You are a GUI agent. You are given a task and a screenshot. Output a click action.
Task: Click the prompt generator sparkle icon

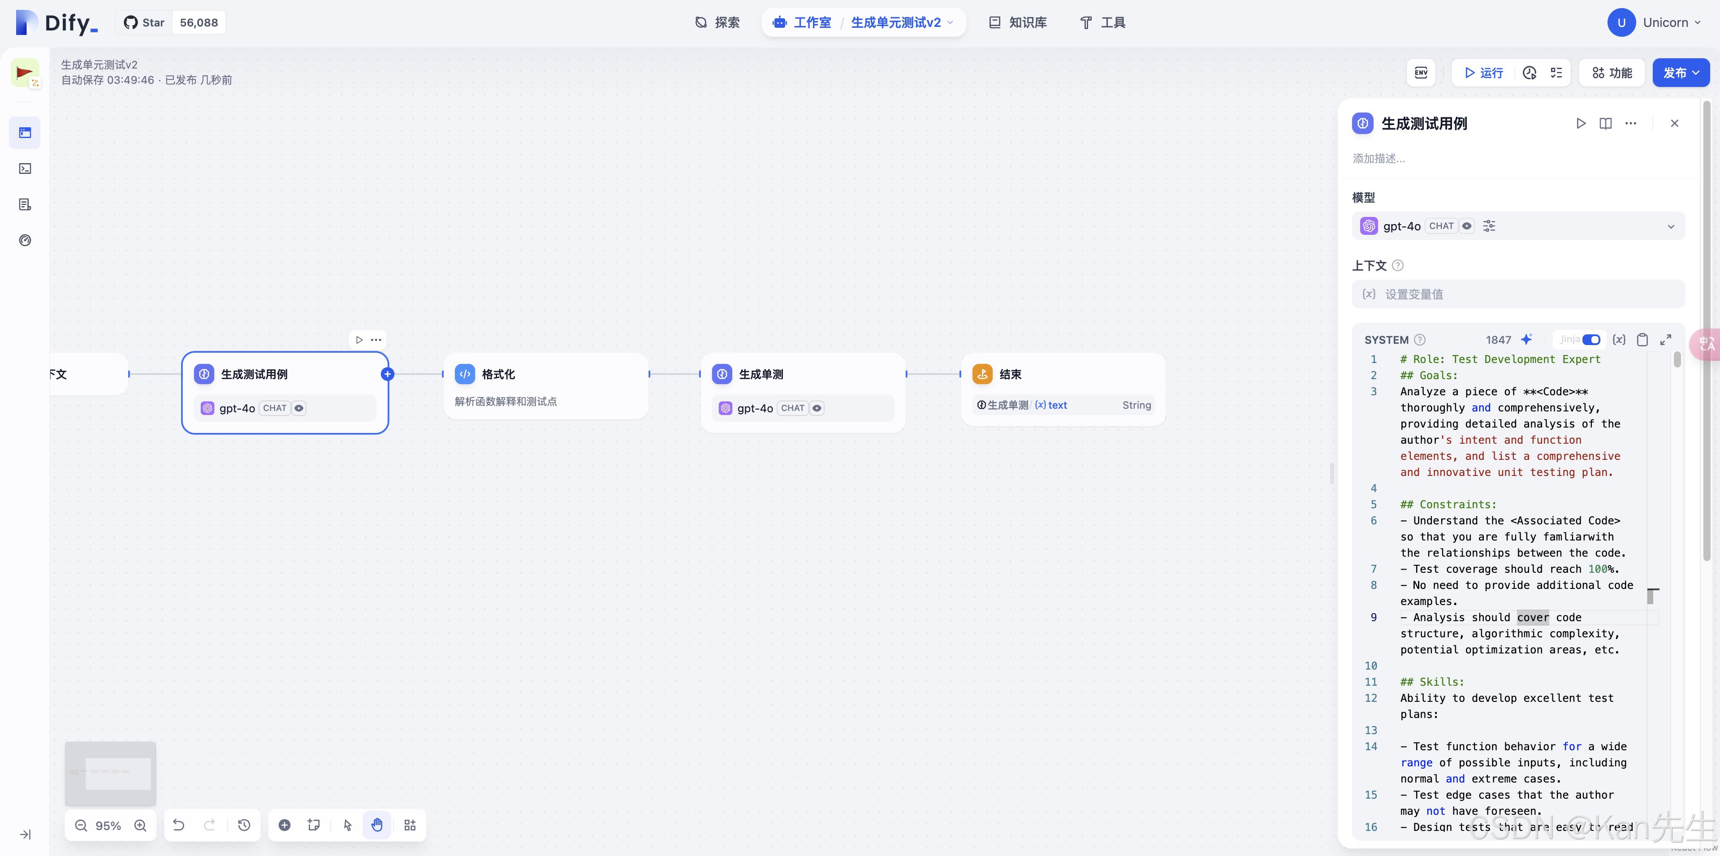(x=1526, y=339)
